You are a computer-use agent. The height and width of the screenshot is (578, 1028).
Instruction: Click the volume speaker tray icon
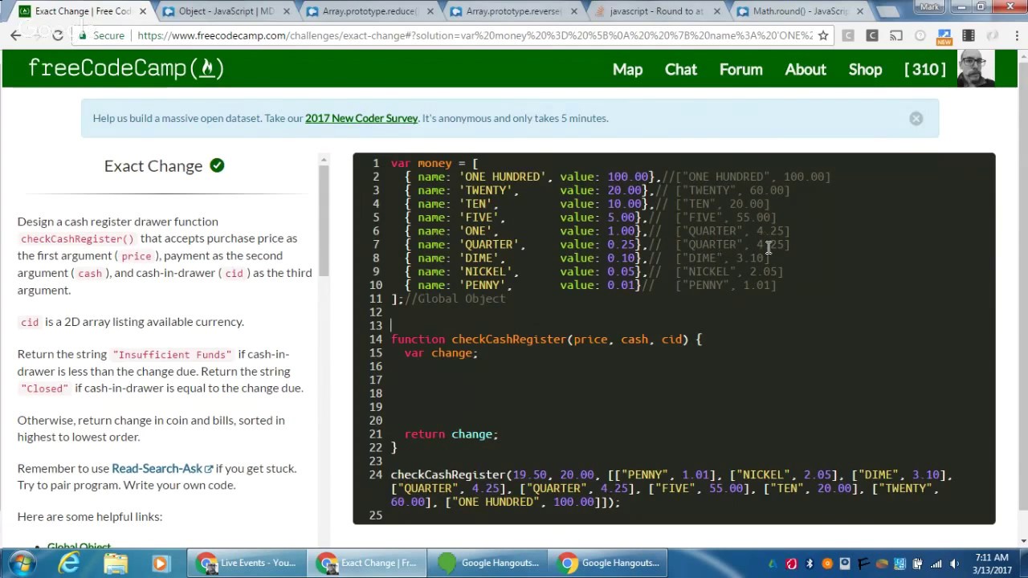[954, 564]
